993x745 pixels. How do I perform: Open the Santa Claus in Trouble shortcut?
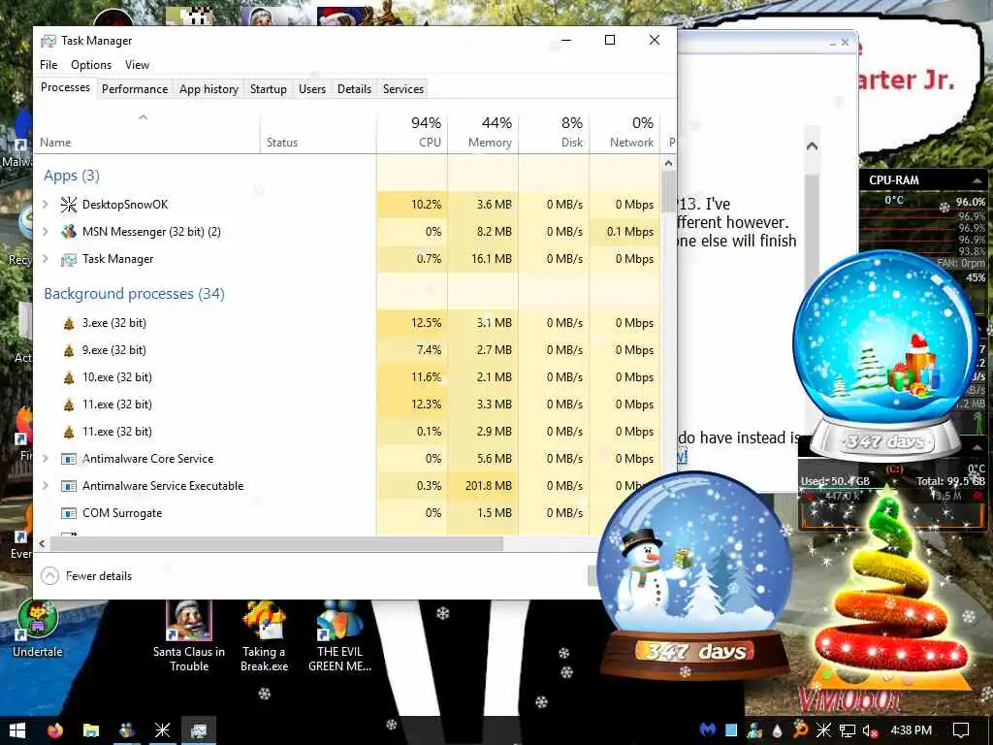[189, 636]
